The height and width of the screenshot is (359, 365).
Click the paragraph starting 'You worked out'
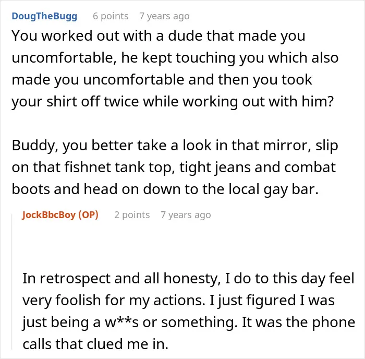[175, 69]
